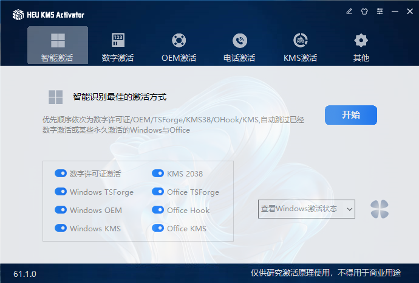Viewport: 419px width, 283px height.
Task: Select the 电话激活 tab
Action: pos(239,47)
